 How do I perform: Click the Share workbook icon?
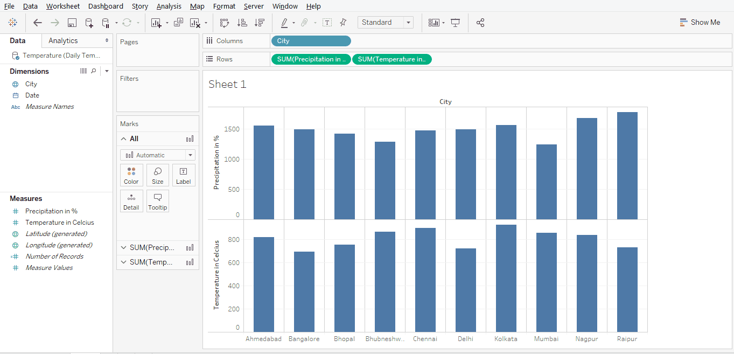480,23
